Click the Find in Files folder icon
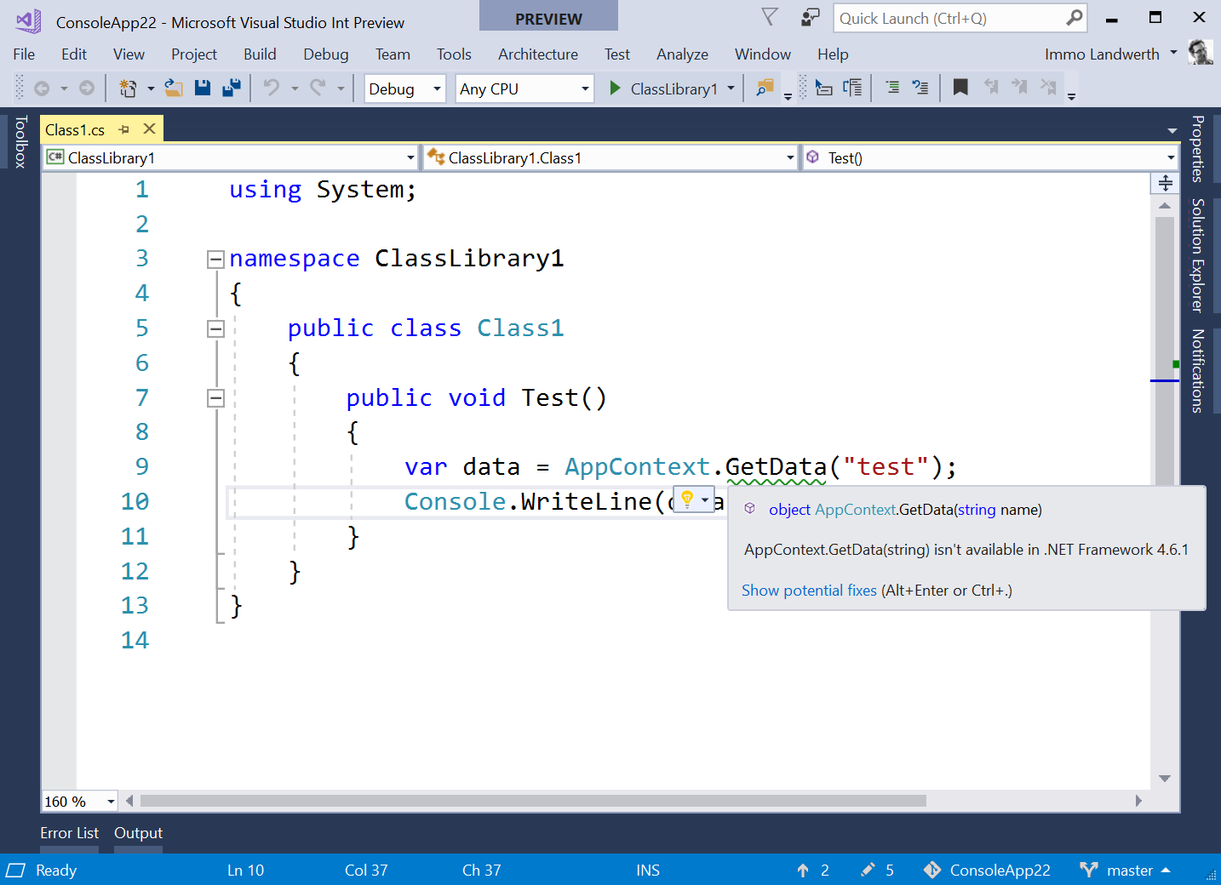Screen dimensions: 1221x885 tap(765, 88)
